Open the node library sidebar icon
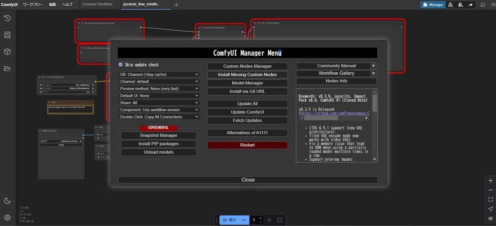The height and width of the screenshot is (226, 496). (x=7, y=35)
